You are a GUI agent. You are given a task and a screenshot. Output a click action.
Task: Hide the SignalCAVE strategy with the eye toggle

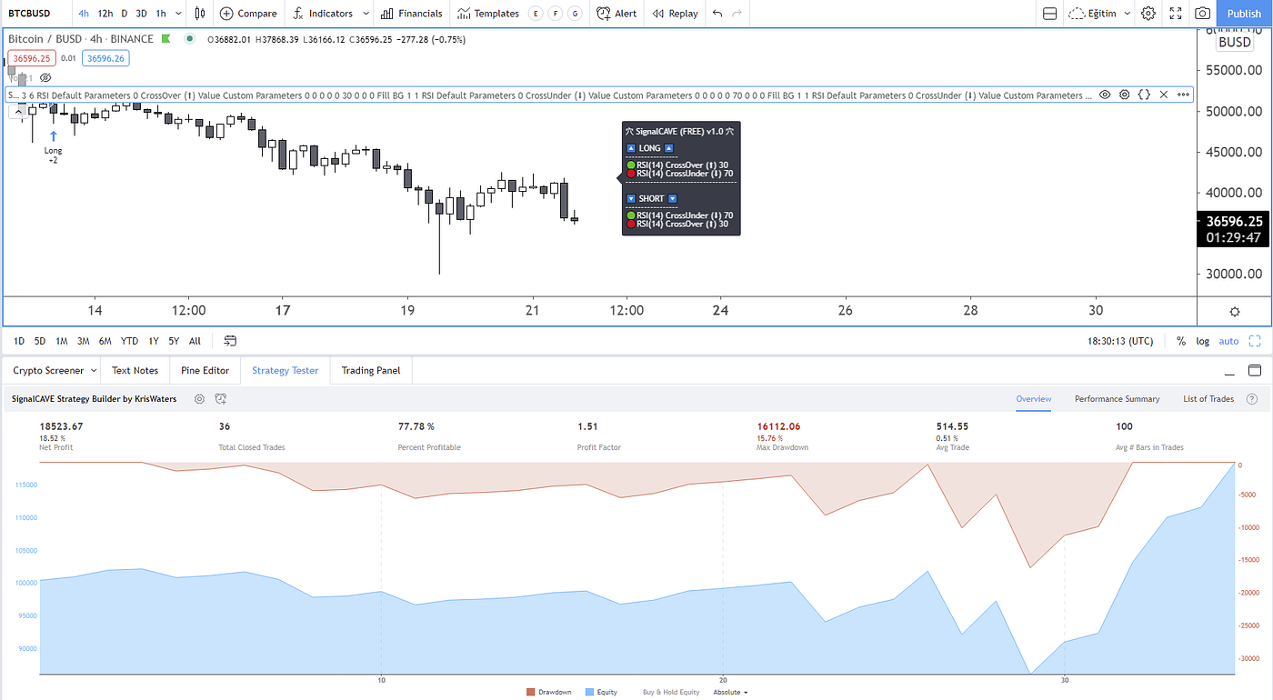tap(1103, 95)
